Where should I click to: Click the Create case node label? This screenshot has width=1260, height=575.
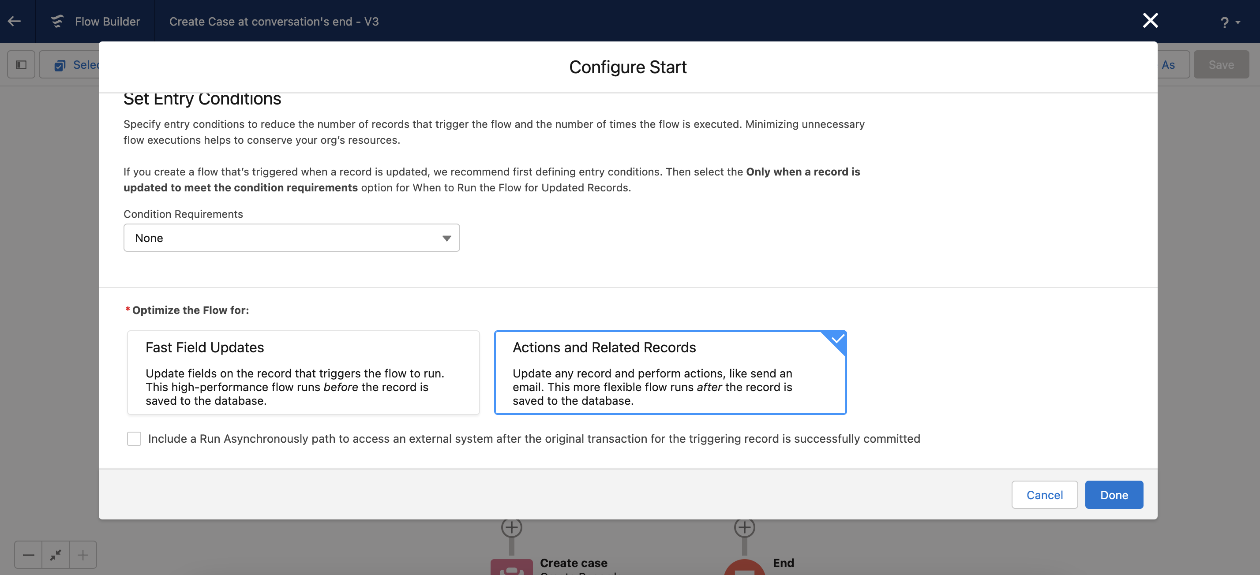pyautogui.click(x=573, y=563)
